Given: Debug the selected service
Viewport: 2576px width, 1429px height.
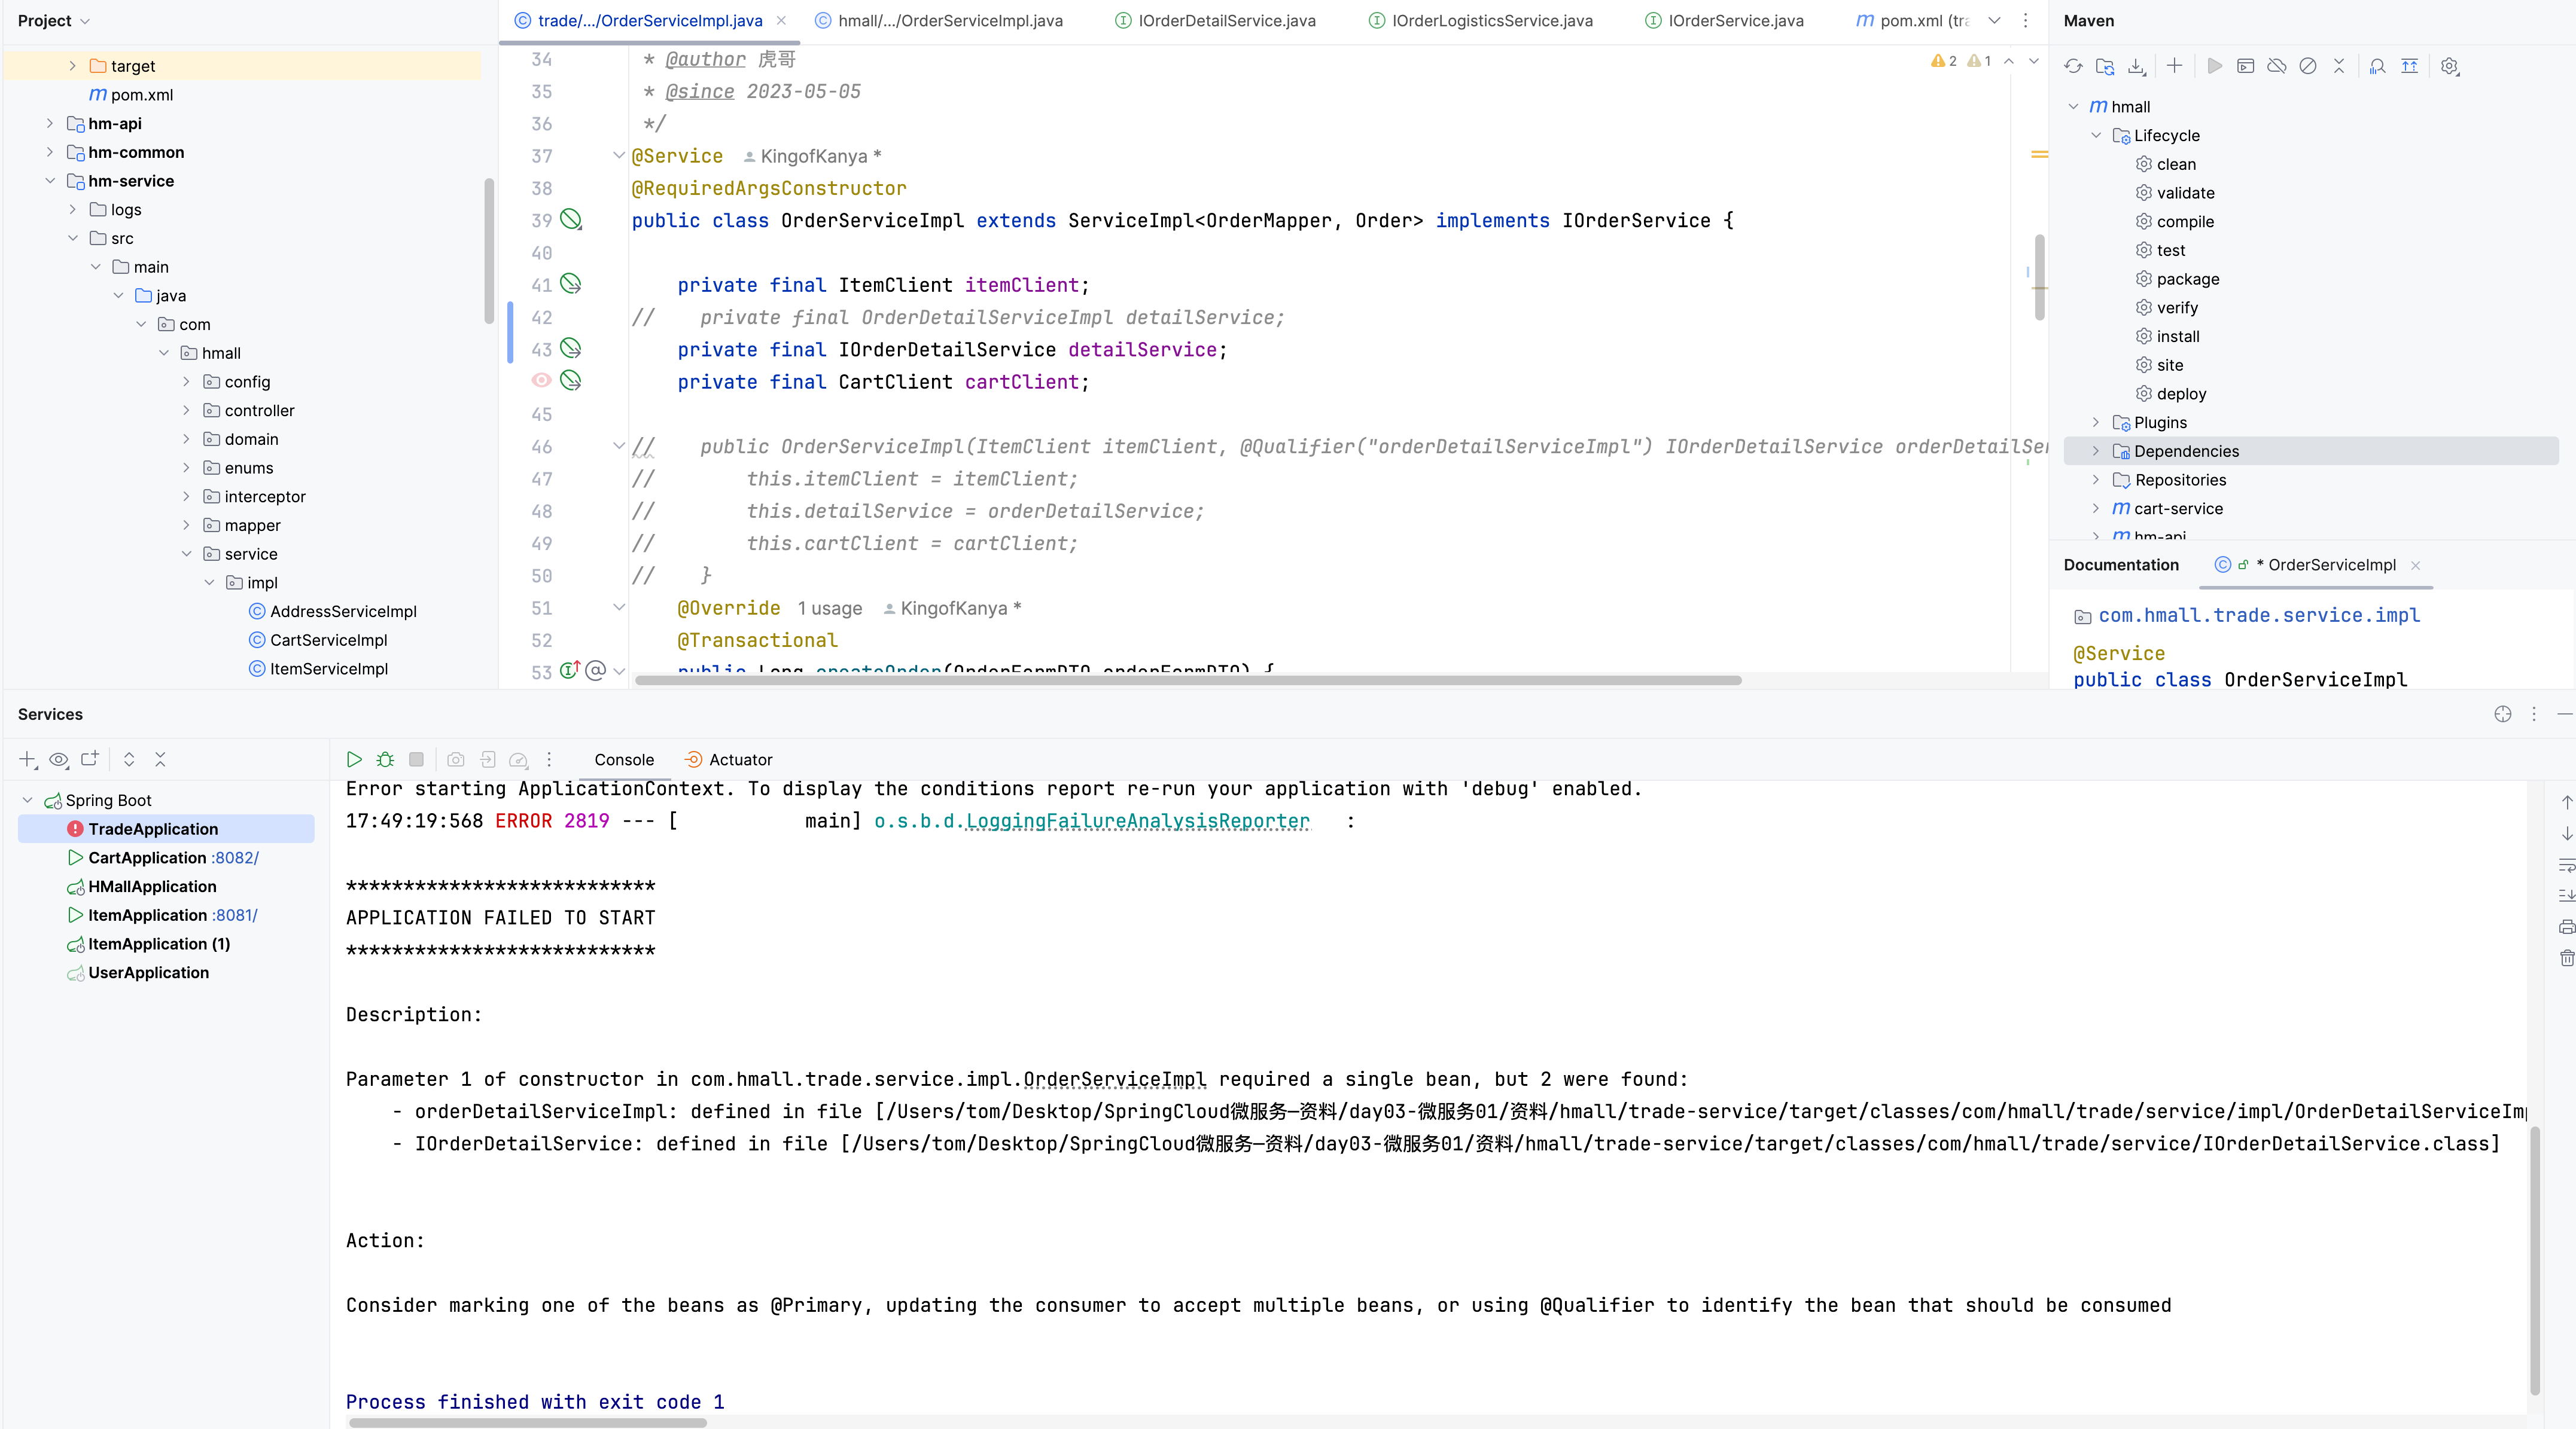Looking at the screenshot, I should [x=385, y=759].
